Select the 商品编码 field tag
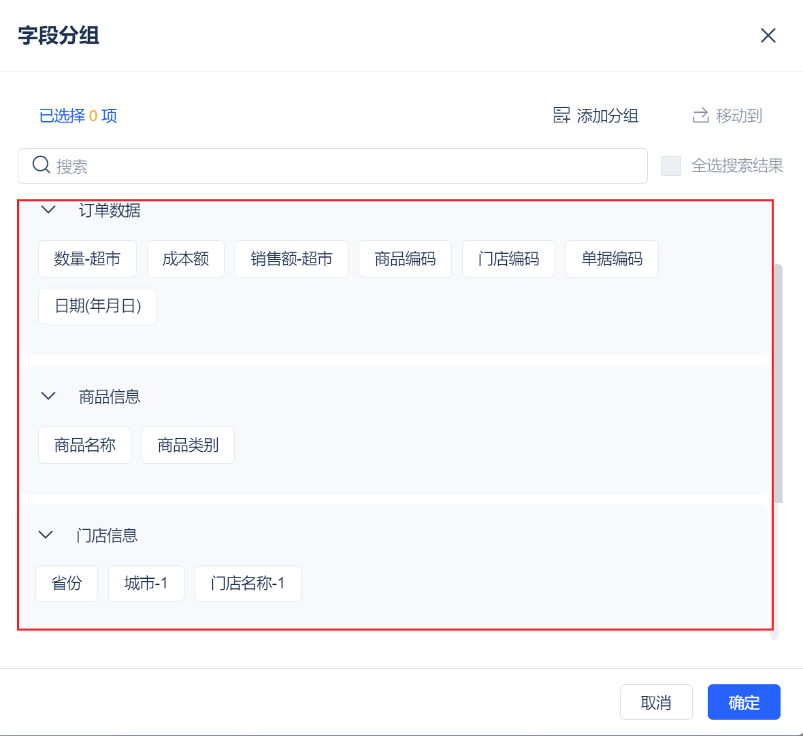This screenshot has width=803, height=736. pyautogui.click(x=405, y=258)
